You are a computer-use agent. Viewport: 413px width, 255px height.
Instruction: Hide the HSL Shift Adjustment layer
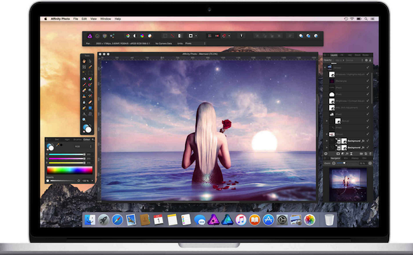pos(368,107)
